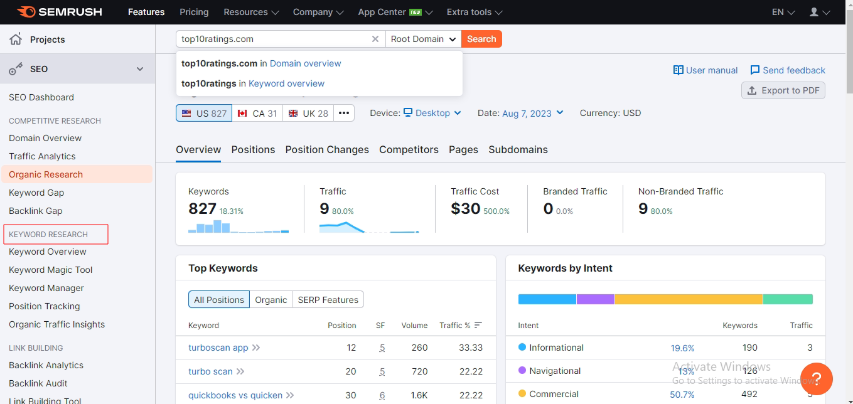Open Keyword Magic Tool in sidebar

pos(51,270)
